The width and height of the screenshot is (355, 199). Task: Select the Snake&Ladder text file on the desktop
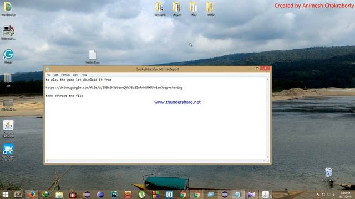(93, 57)
